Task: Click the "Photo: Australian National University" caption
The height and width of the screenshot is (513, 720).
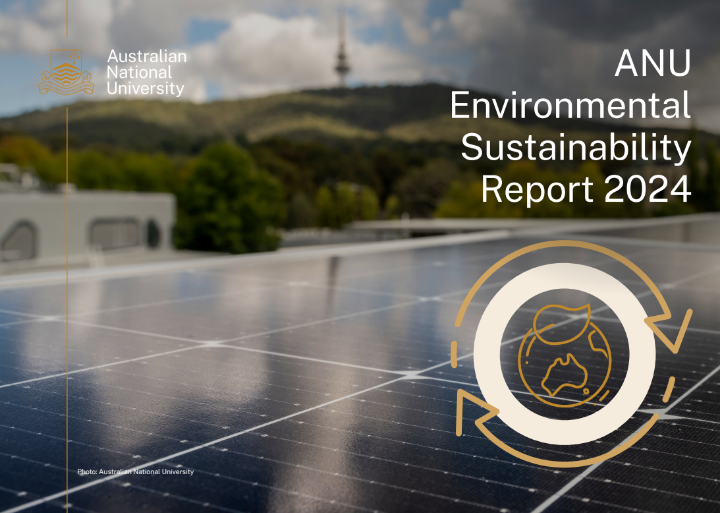Action: point(136,471)
